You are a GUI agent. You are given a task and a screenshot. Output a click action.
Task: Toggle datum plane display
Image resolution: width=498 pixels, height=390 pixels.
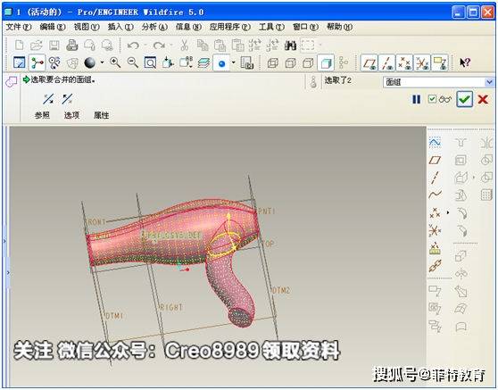coord(369,62)
